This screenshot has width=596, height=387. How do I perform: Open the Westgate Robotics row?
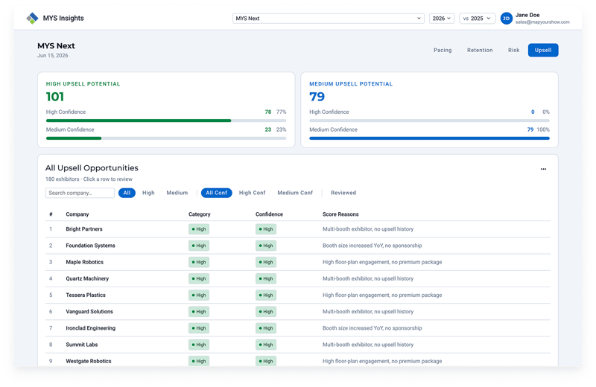(297, 361)
